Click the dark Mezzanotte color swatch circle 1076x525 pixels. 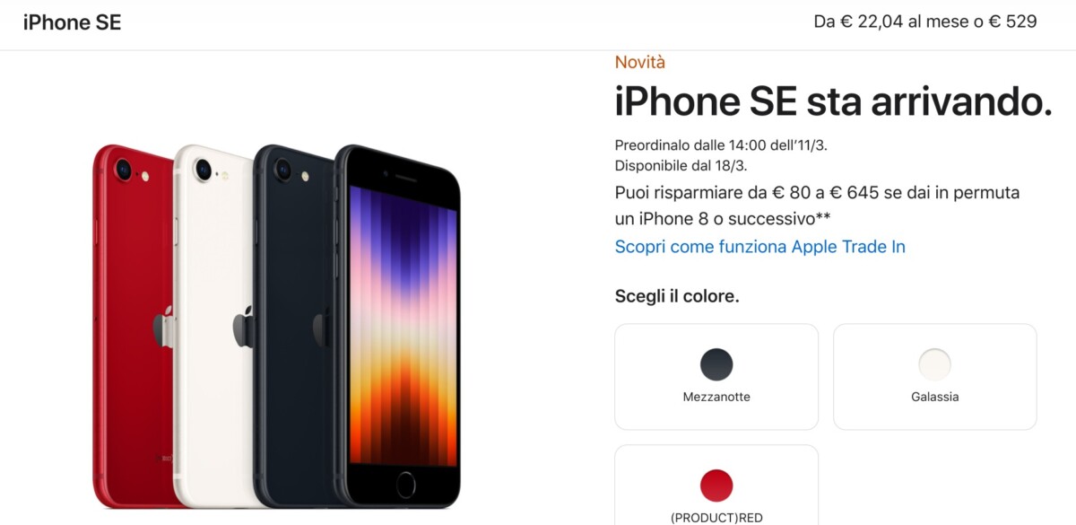(x=716, y=365)
